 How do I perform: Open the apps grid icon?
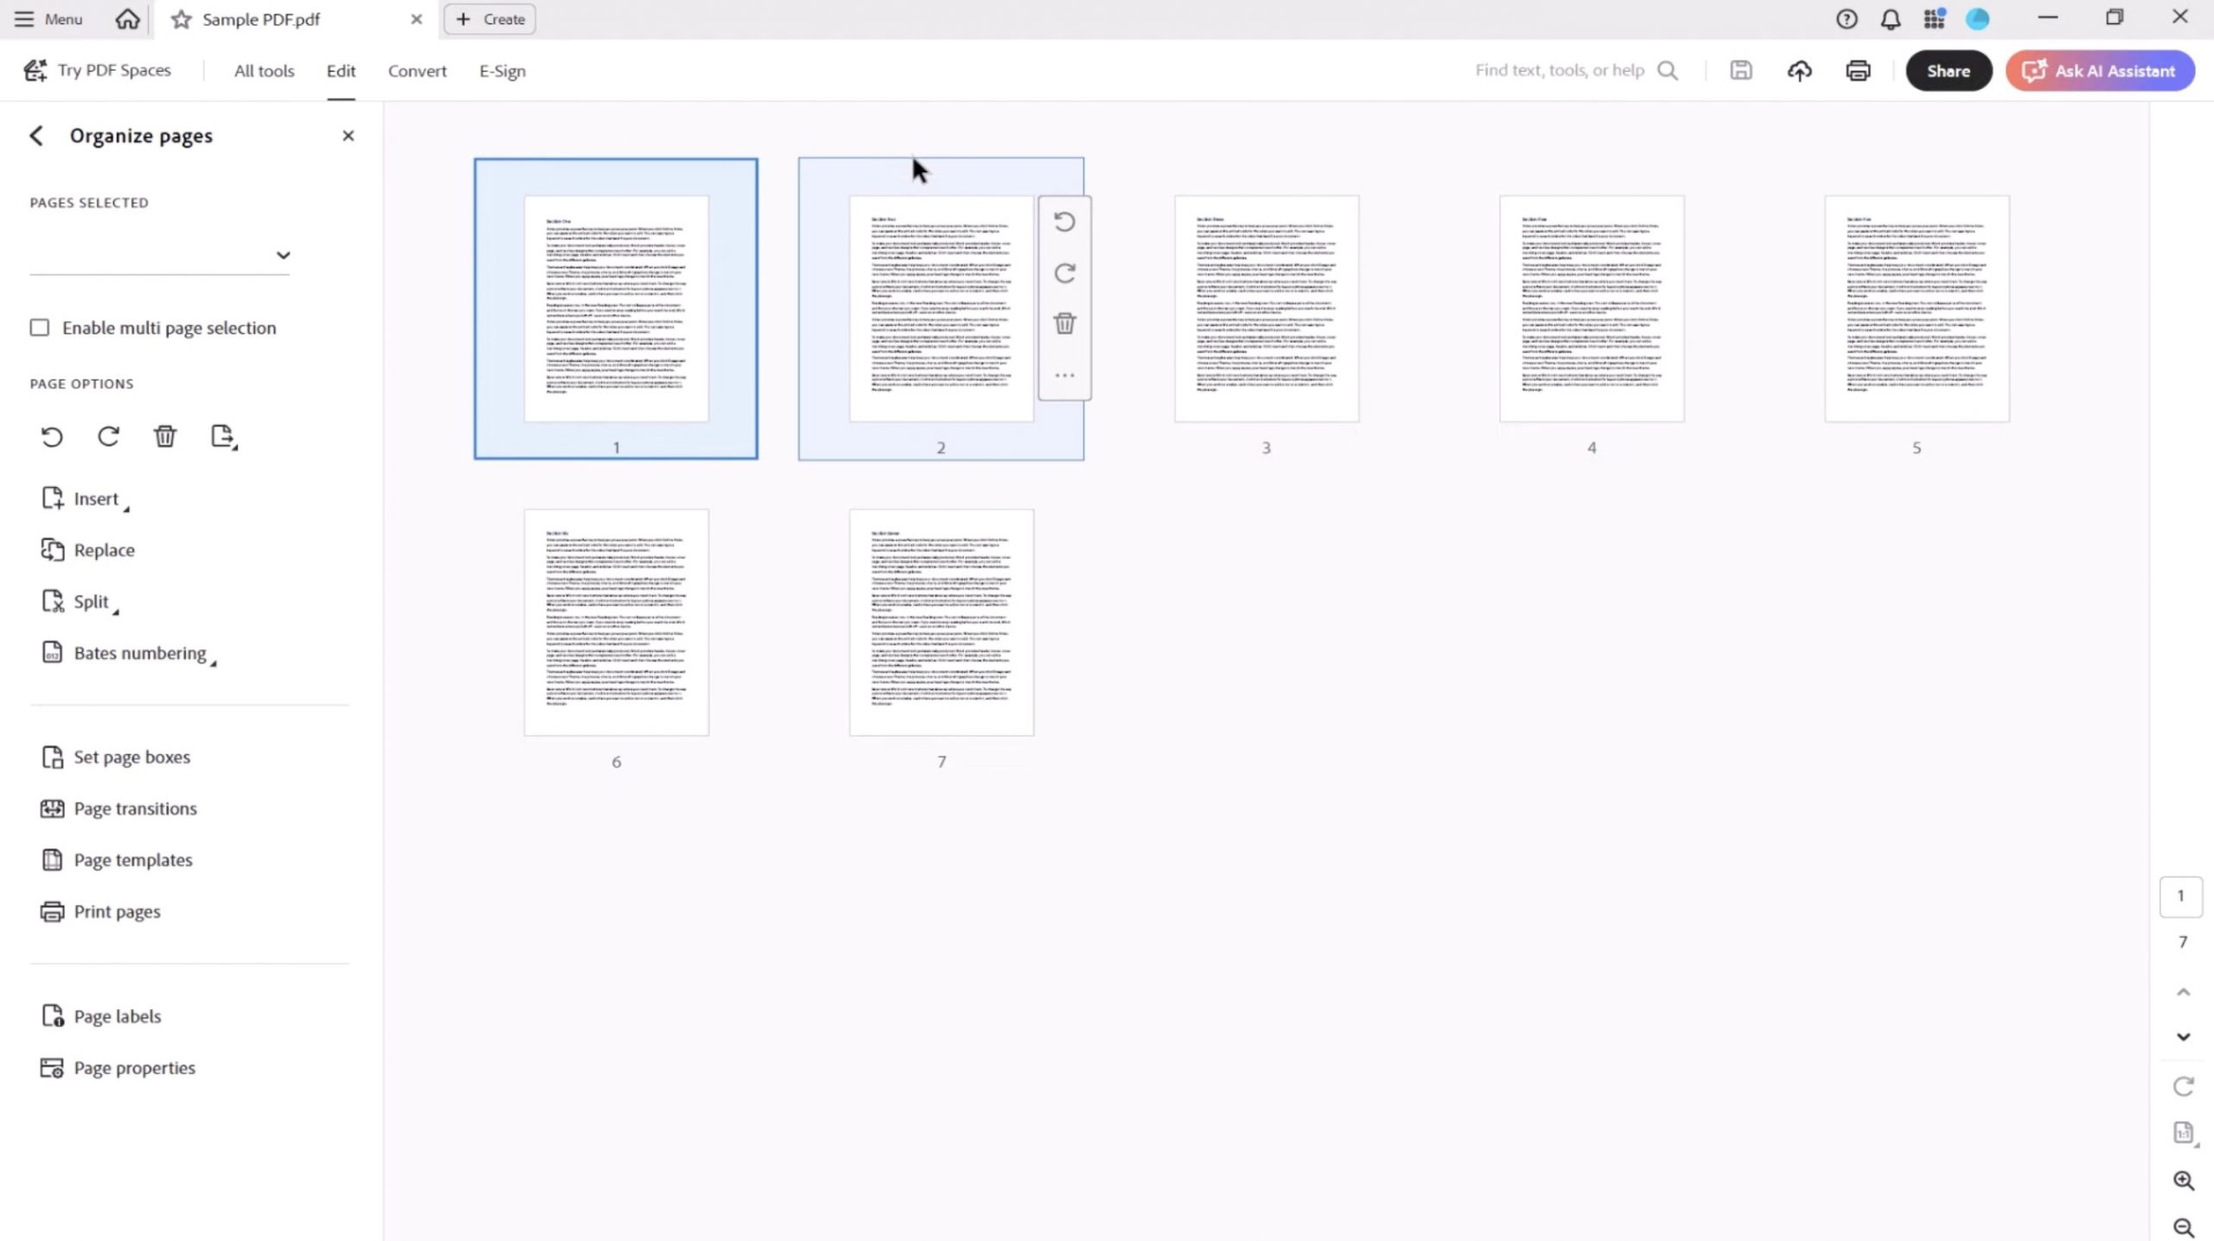tap(1934, 19)
